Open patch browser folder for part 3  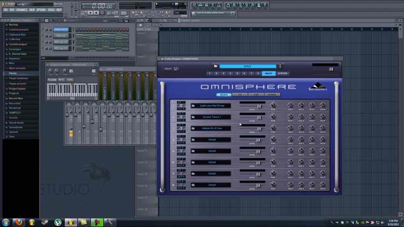click(x=193, y=128)
